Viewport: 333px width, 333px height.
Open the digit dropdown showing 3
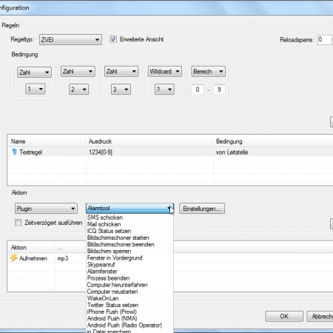pos(121,90)
